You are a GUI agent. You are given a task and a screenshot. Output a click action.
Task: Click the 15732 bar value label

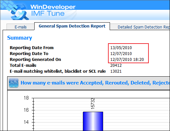point(93,103)
